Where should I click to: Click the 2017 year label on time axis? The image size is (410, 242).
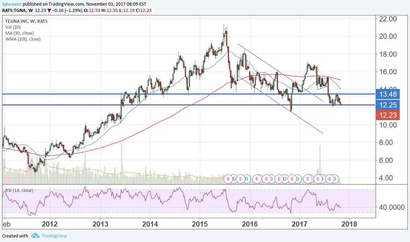(300, 224)
